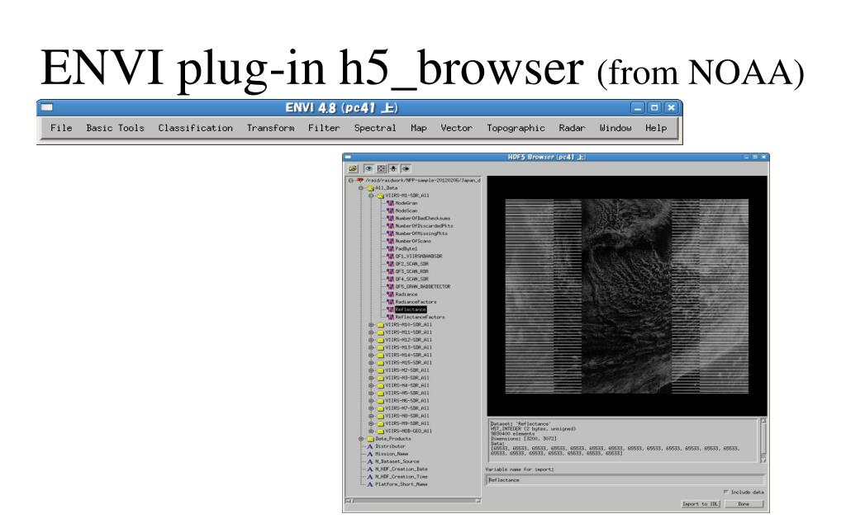Click dataset icon next to QF2_SCAN_SDR
846x528 pixels.
point(391,264)
